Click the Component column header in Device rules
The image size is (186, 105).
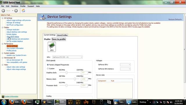coord(102,81)
